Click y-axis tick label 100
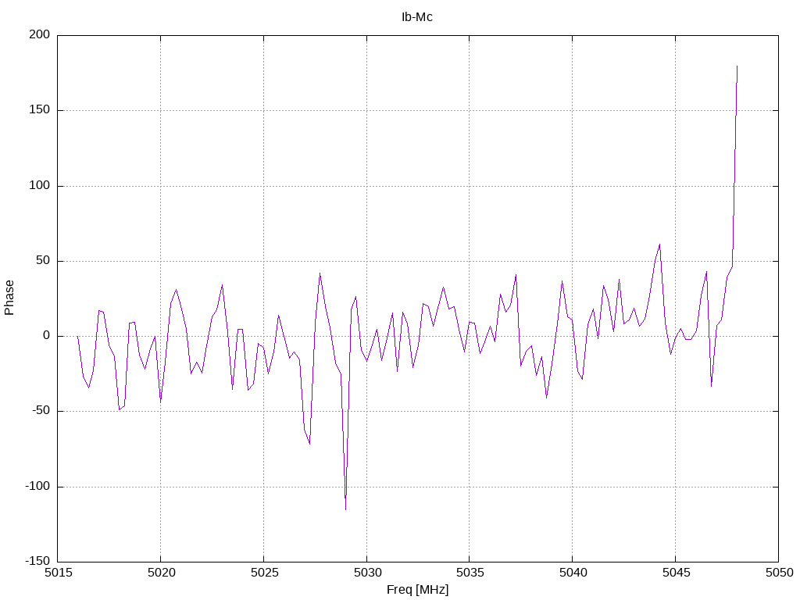This screenshot has height=600, width=800. tap(40, 186)
